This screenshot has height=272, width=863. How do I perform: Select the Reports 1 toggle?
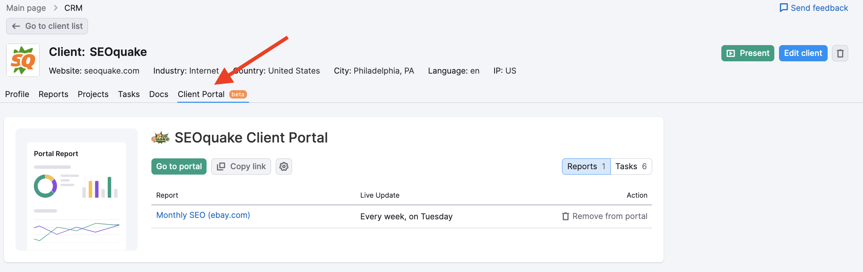(x=586, y=166)
